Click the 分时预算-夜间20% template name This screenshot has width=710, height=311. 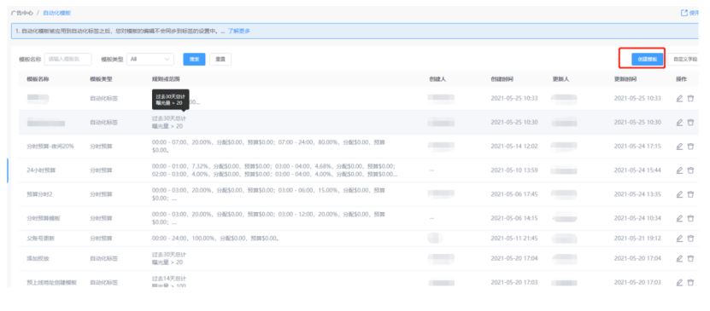pos(50,147)
